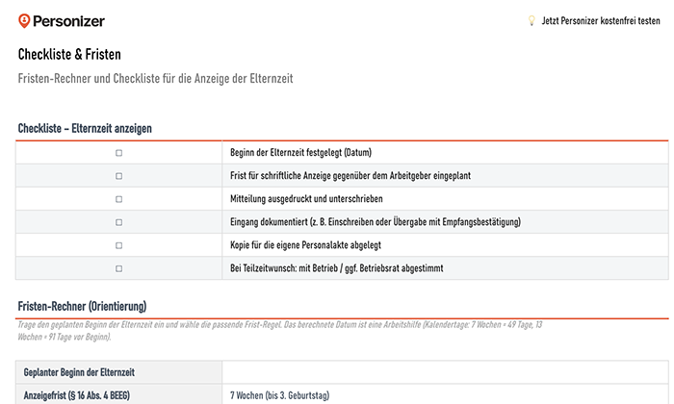The height and width of the screenshot is (404, 674).
Task: Tick the 'Frist für schriftliche Anzeige' checkbox
Action: (x=119, y=176)
